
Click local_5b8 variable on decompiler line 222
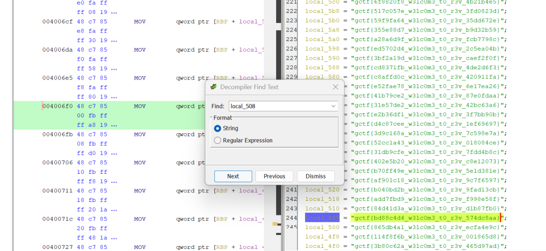pyautogui.click(x=322, y=11)
